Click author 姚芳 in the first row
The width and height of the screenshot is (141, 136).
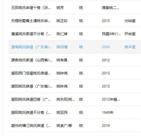[x=60, y=8]
